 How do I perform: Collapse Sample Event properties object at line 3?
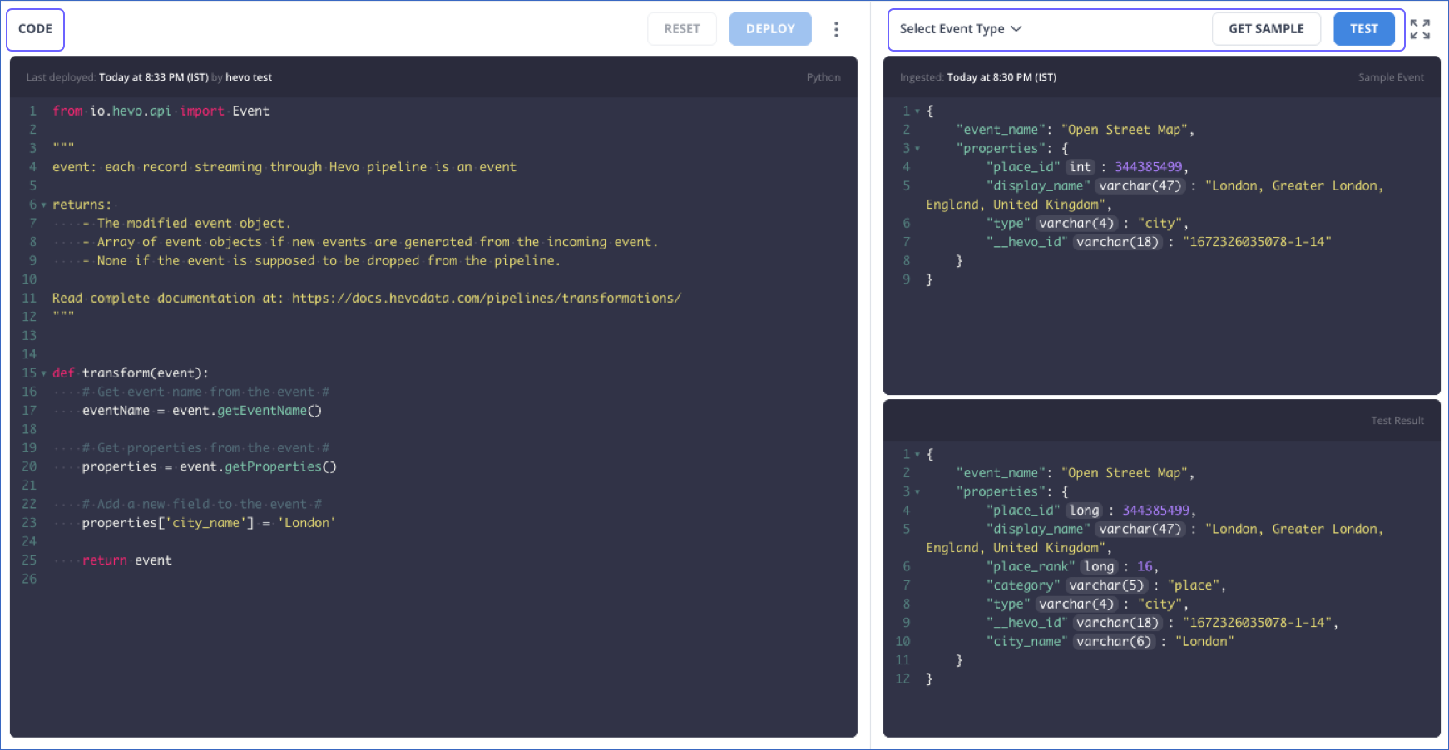coord(917,149)
